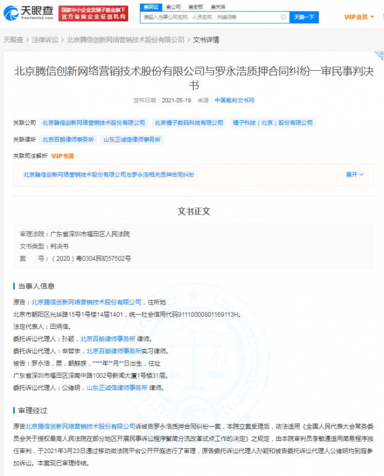384x476 pixels.
Task: Open 山东正诚信律师事务所 link beside 公绪明
Action: tap(117, 388)
